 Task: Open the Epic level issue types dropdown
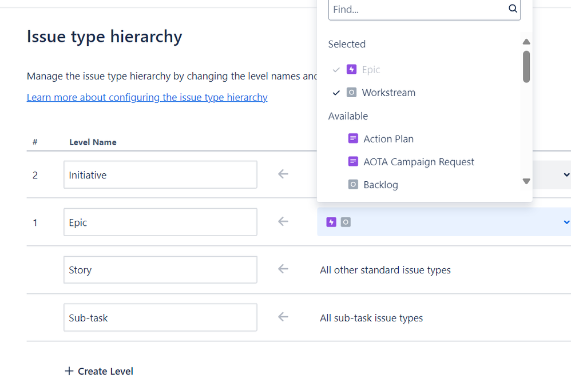(566, 222)
